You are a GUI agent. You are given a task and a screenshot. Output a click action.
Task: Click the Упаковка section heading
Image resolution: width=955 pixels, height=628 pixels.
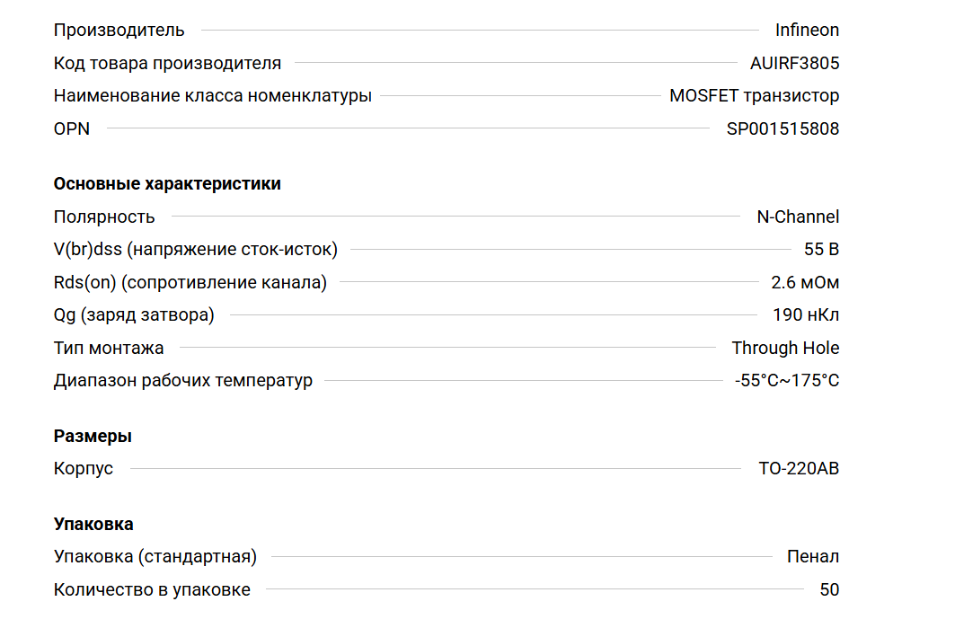pyautogui.click(x=93, y=525)
